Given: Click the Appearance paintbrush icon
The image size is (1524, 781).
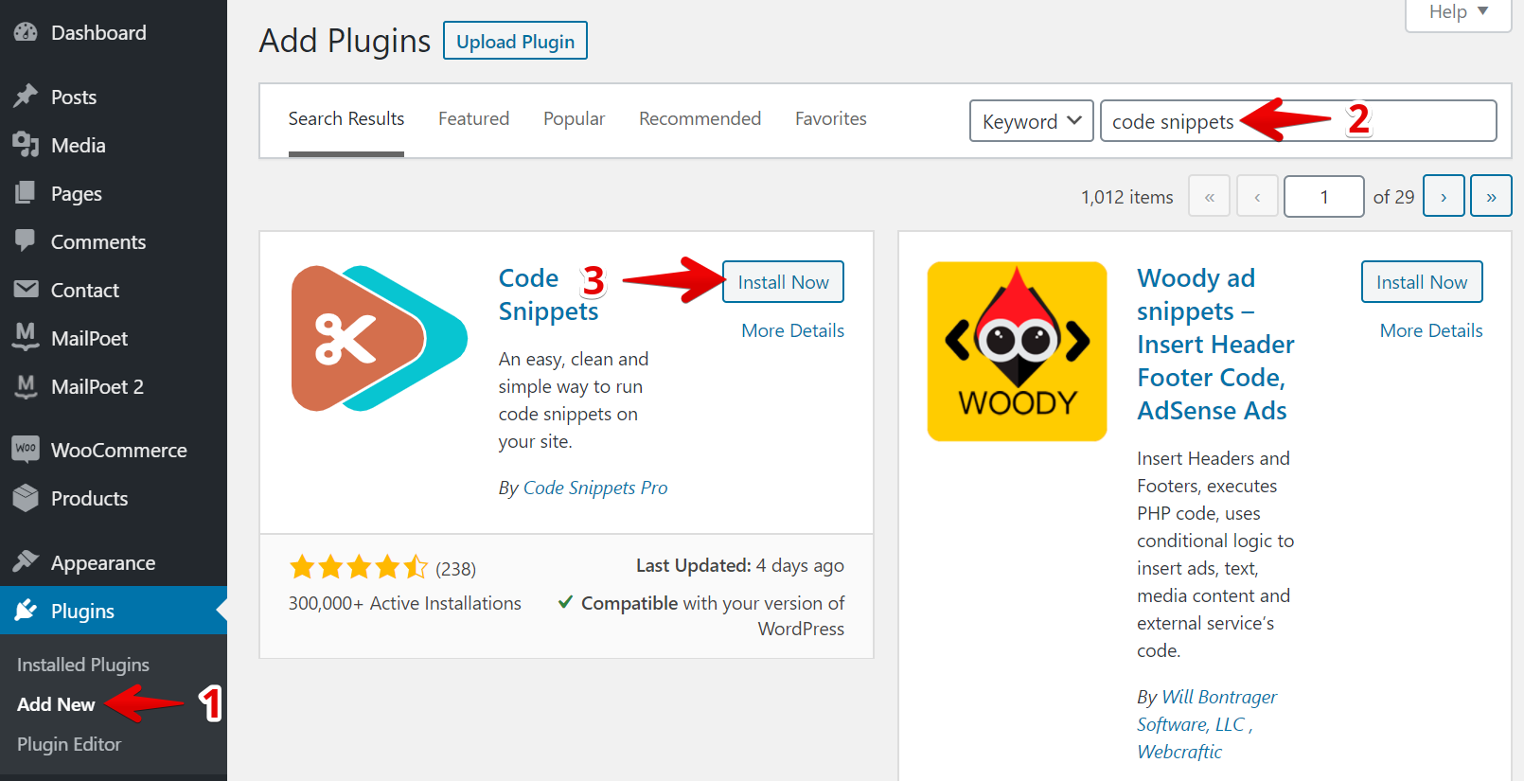Looking at the screenshot, I should [26, 561].
